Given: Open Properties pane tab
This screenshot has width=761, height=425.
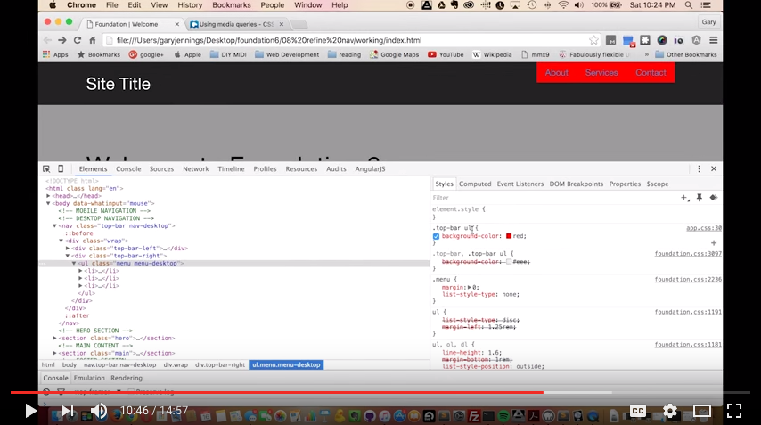Looking at the screenshot, I should [x=625, y=184].
